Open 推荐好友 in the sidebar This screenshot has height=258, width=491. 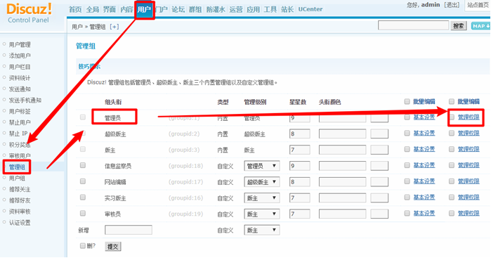20,200
